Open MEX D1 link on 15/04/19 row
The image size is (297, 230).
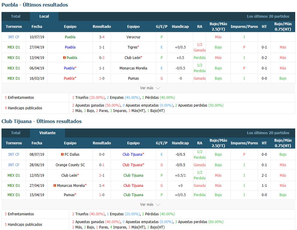(14, 195)
